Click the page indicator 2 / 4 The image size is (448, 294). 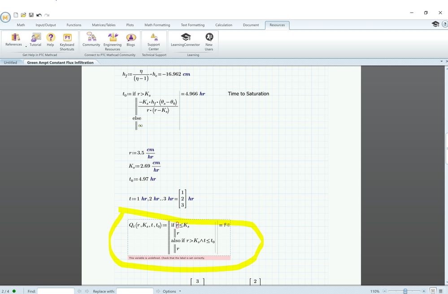(x=5, y=291)
